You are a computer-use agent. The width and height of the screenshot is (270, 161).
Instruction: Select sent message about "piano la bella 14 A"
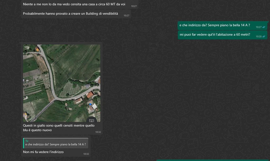[214, 25]
